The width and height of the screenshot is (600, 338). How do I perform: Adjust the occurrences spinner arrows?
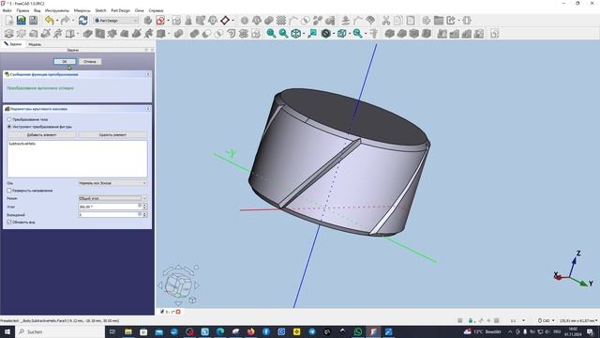144,215
